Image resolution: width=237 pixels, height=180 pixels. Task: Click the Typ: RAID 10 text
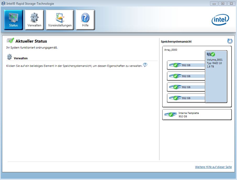[x=214, y=63]
